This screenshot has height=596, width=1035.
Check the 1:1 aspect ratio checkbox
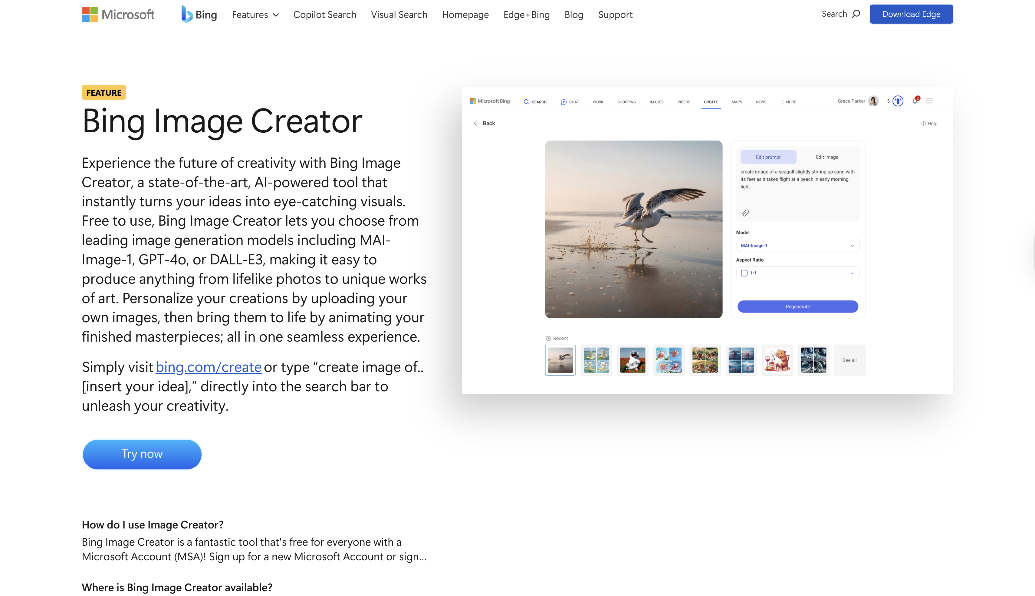pos(745,273)
